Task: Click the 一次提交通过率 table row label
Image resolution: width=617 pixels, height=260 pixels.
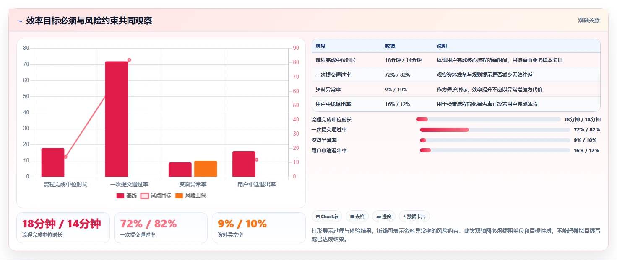Action: coord(333,75)
